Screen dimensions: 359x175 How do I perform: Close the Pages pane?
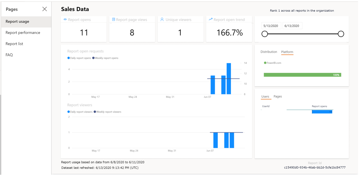coord(45,9)
